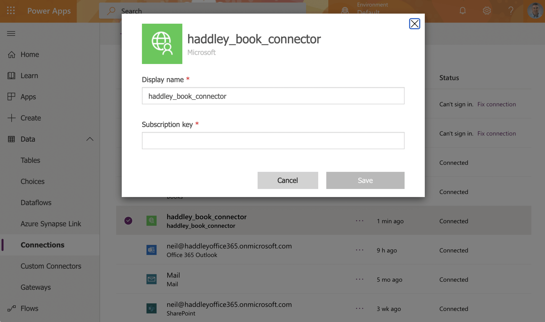Click the Mail connection envelope icon
Screen dimensions: 545x322
pos(151,279)
